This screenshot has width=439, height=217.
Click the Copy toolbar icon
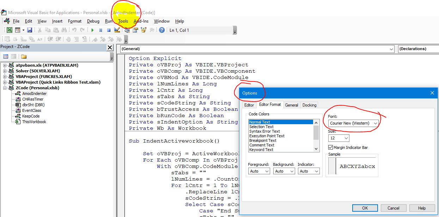click(48, 30)
